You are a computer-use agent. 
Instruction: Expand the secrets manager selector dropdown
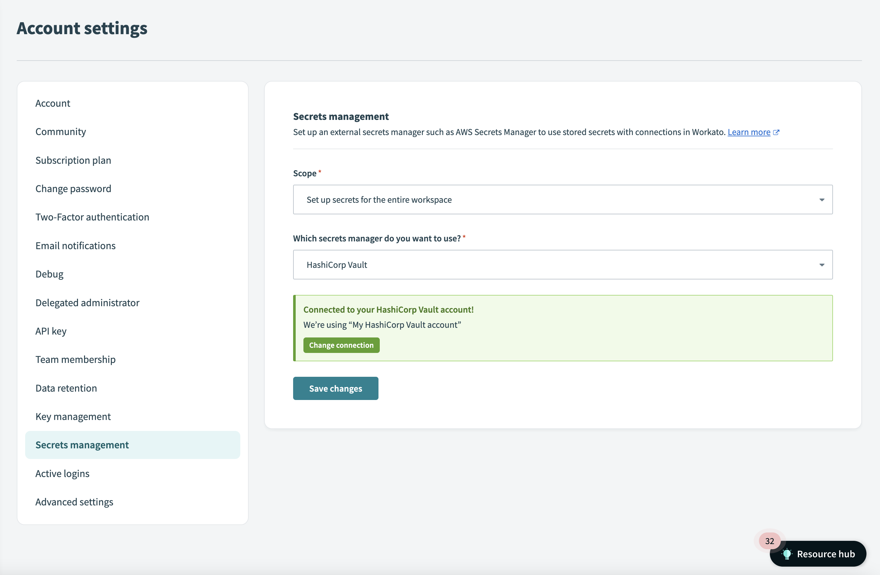tap(562, 264)
